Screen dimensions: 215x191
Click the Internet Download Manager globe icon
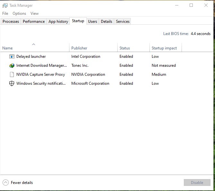pos(12,65)
